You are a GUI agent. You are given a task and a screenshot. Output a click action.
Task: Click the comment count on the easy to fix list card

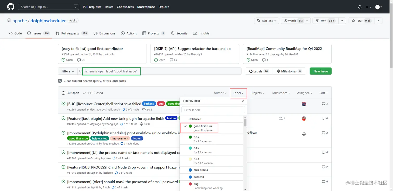(x=81, y=60)
